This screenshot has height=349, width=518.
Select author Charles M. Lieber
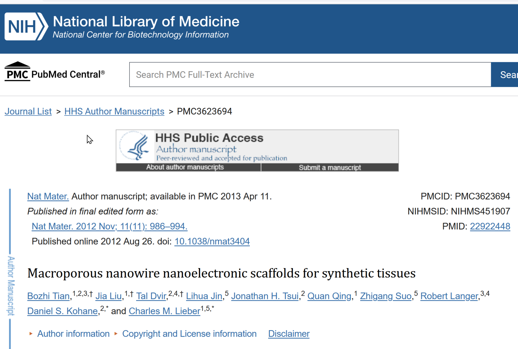pyautogui.click(x=164, y=311)
